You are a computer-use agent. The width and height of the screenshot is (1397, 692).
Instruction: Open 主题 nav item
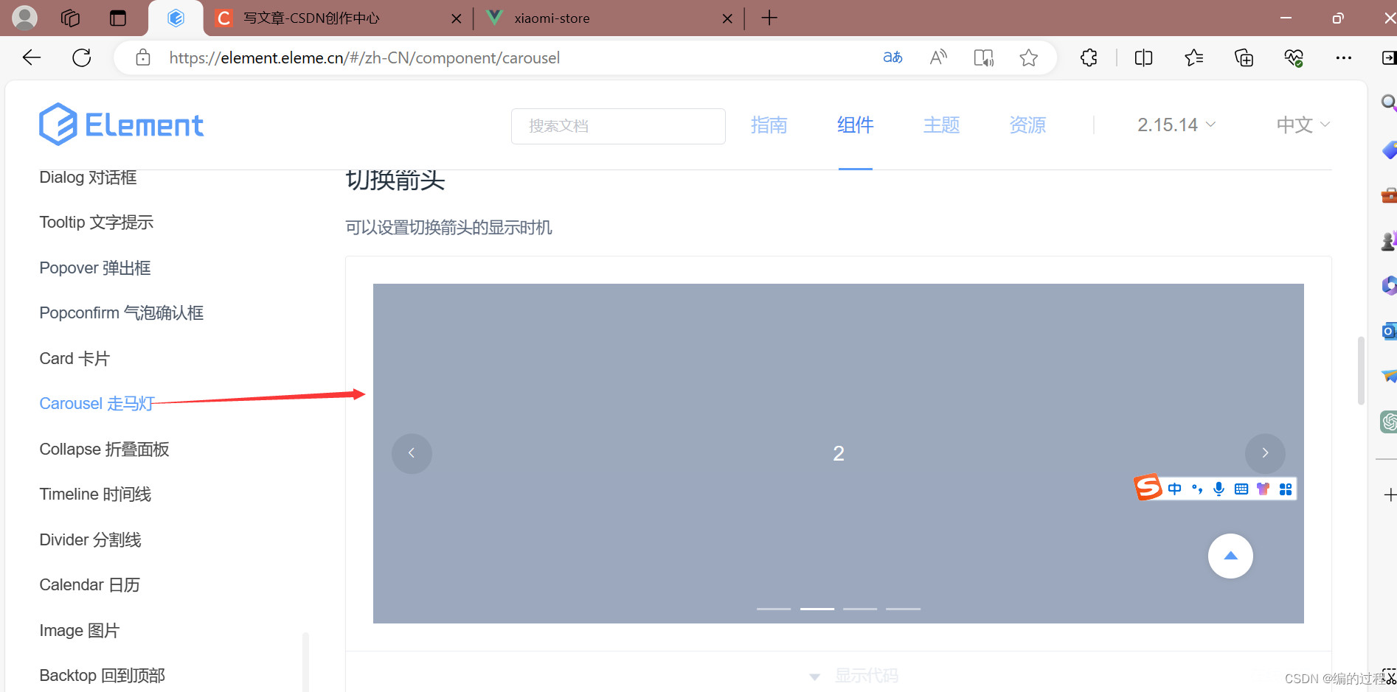tap(942, 125)
